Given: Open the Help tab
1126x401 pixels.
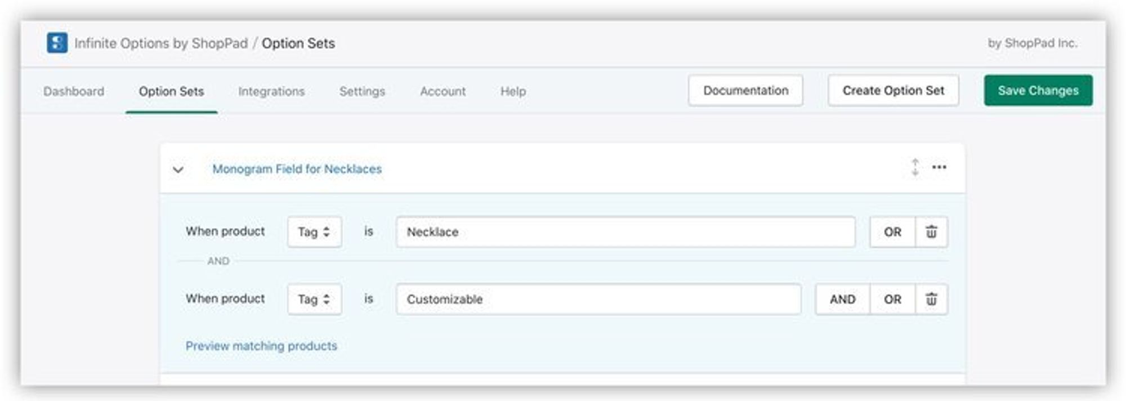Looking at the screenshot, I should click(x=513, y=91).
